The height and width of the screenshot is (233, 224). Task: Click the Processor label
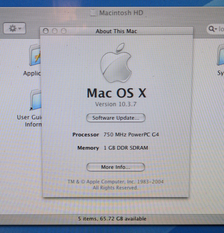tap(86, 134)
